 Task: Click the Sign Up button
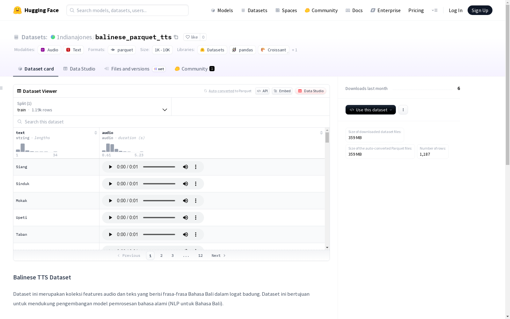coord(480,10)
